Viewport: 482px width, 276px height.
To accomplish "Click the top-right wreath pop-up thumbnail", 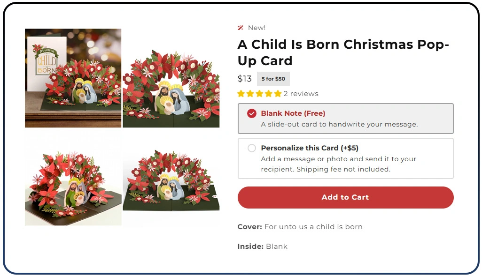I will [x=172, y=77].
